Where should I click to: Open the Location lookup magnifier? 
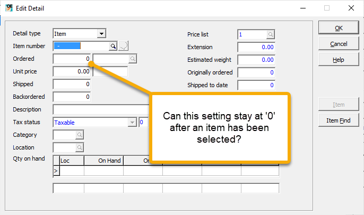[x=80, y=148]
